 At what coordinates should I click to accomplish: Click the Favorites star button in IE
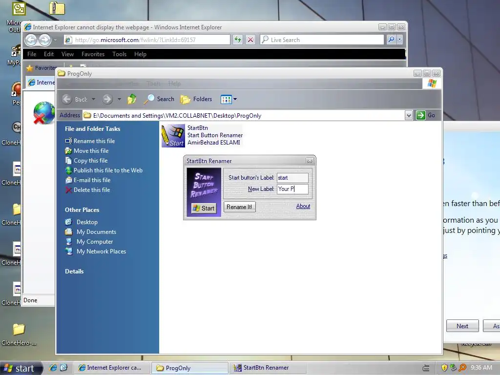click(x=42, y=68)
